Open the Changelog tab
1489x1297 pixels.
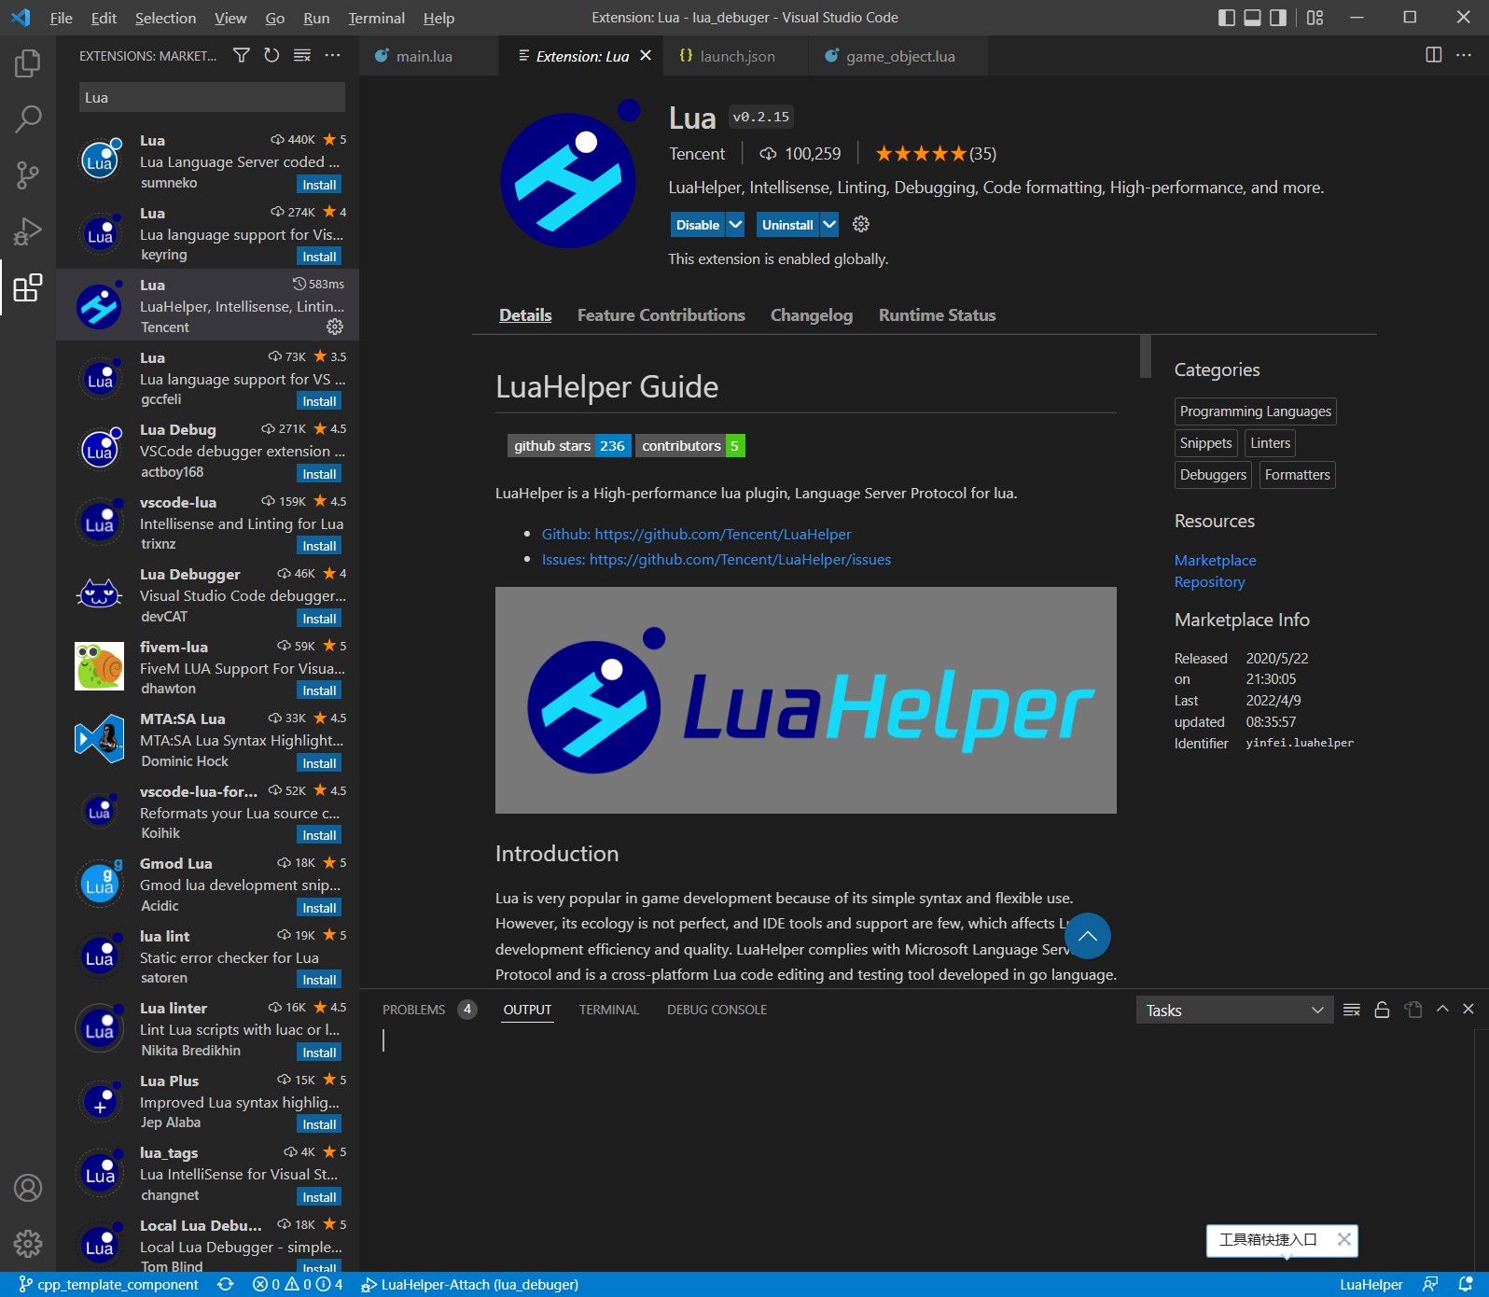[811, 315]
